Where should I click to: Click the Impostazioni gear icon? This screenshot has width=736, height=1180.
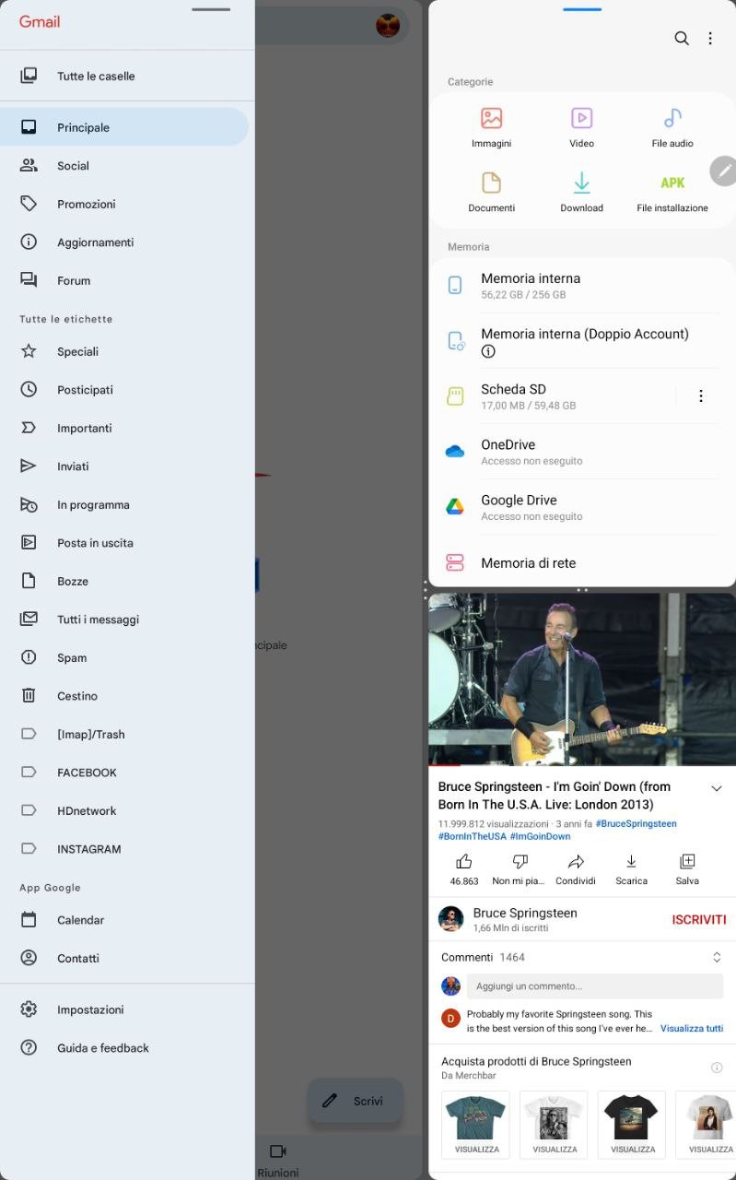click(x=29, y=1009)
